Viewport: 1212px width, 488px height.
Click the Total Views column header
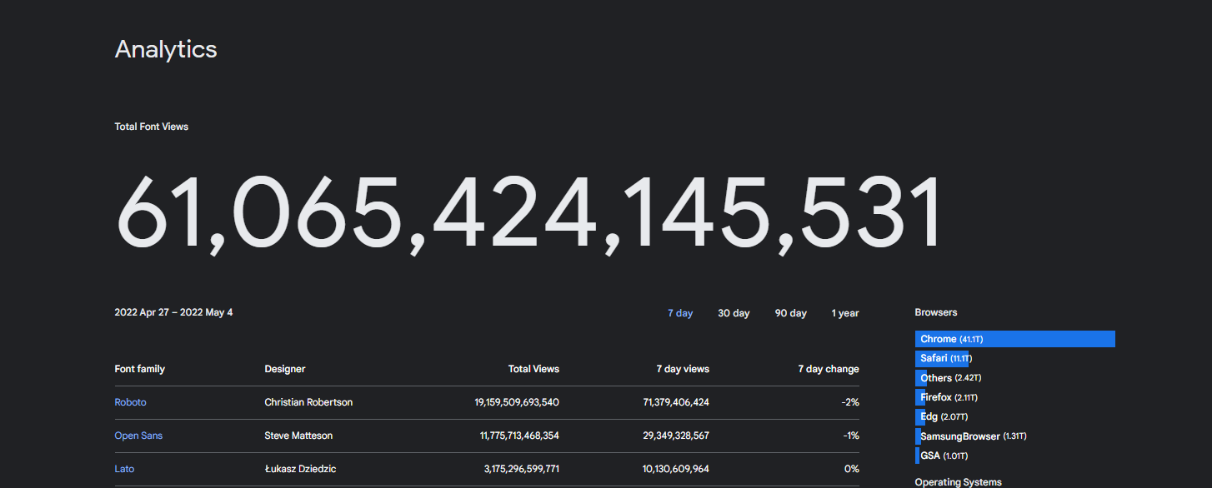coord(533,369)
